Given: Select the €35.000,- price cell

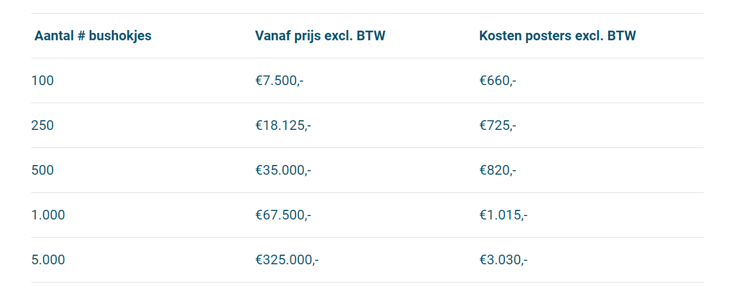Looking at the screenshot, I should [x=283, y=170].
